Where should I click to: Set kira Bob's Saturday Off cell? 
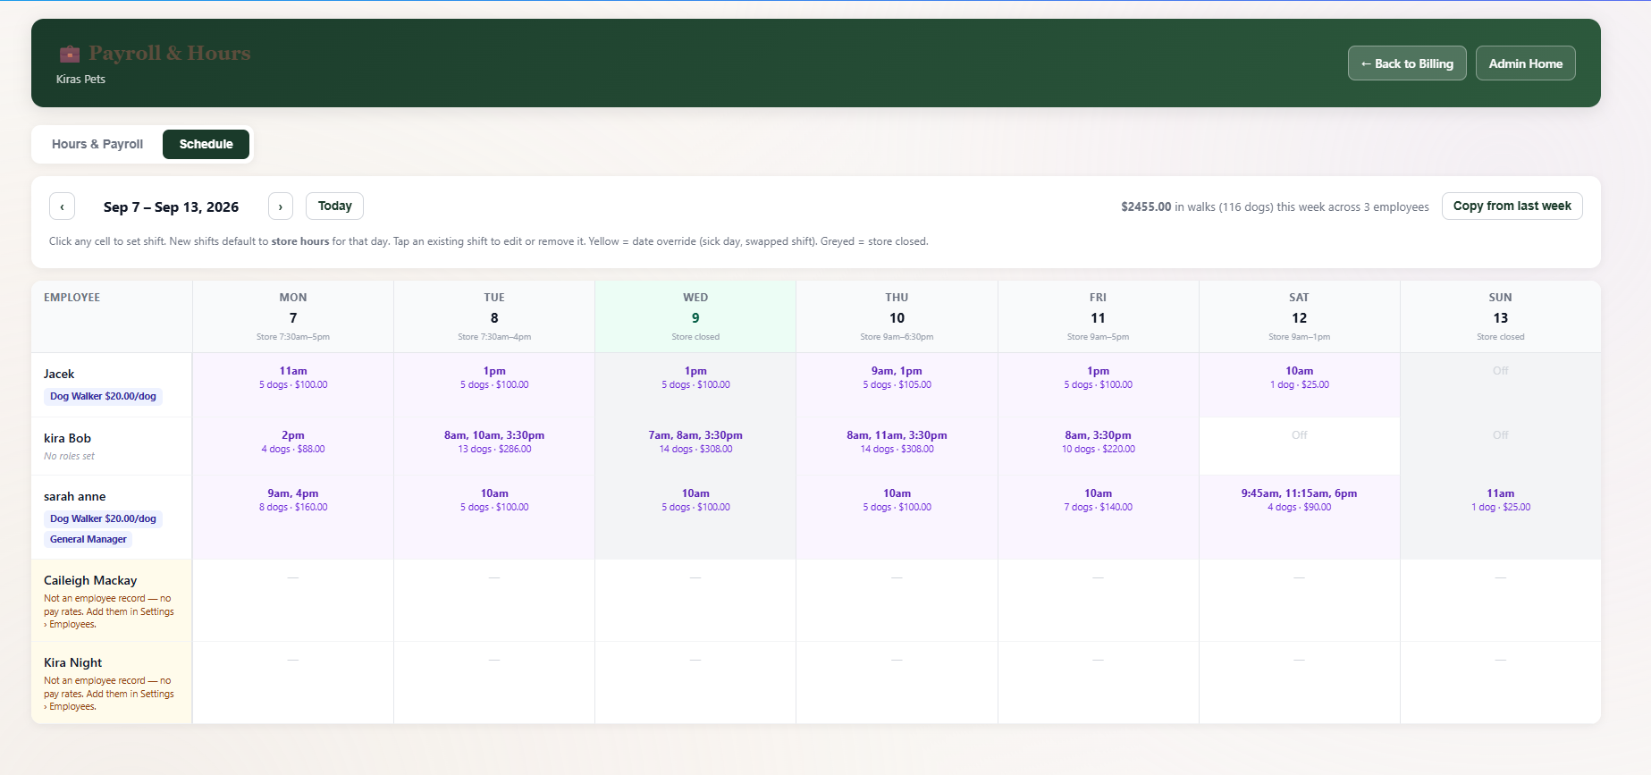(1300, 446)
